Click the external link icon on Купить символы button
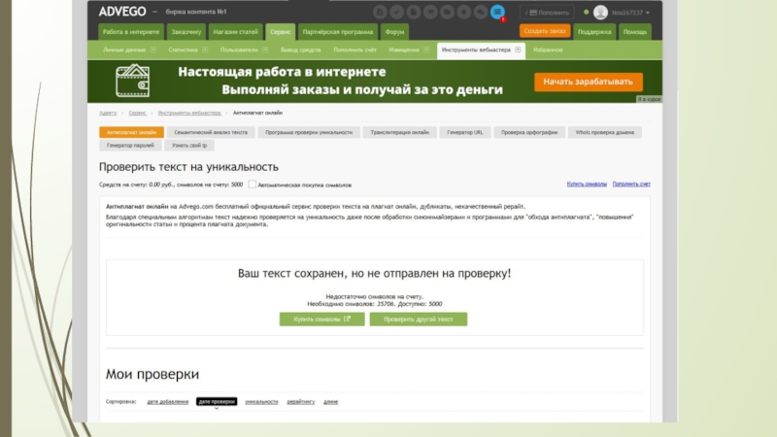This screenshot has height=437, width=777. tap(347, 319)
